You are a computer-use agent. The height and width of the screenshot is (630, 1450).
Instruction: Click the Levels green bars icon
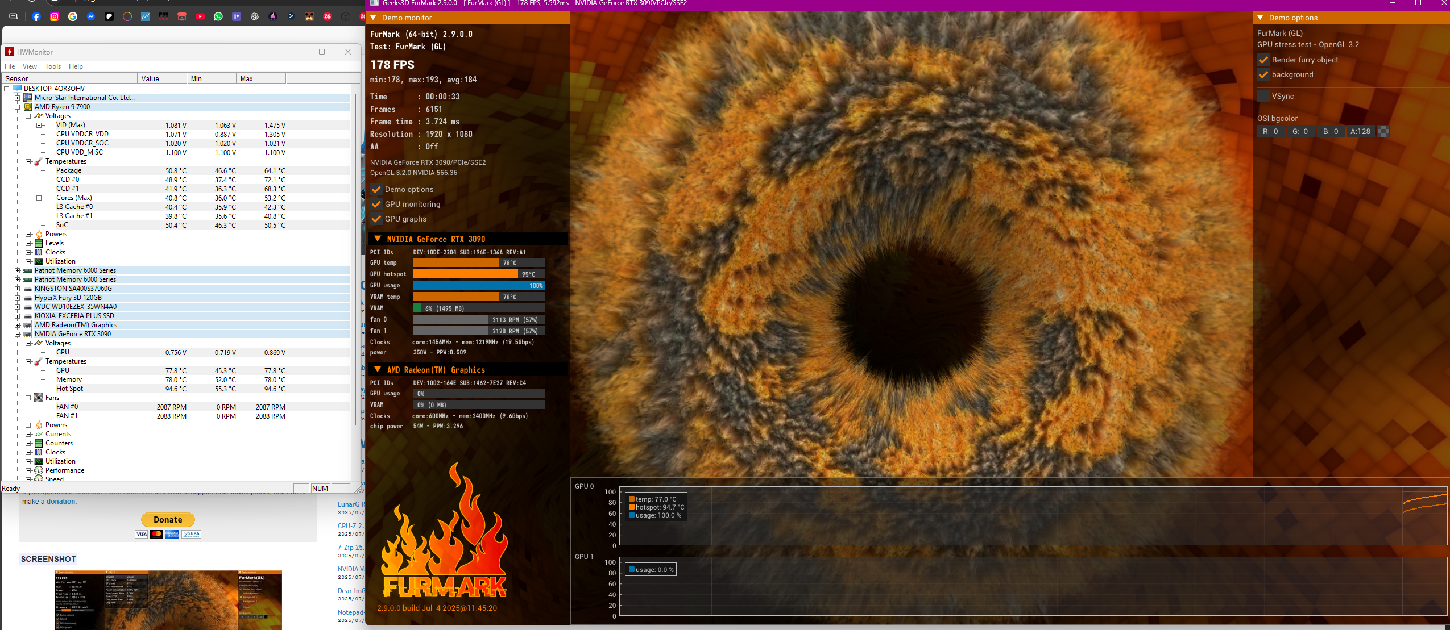[x=39, y=243]
